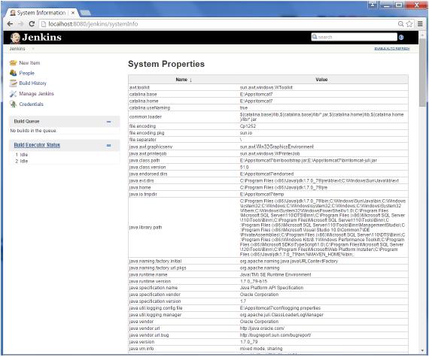Click the Jenkins header title
This screenshot has width=429, height=357.
(x=41, y=37)
